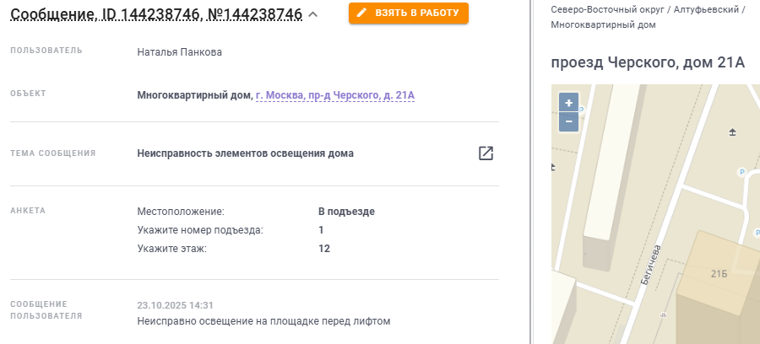Screen dimensions: 760x344
Task: Click topic 'Неисправность элементов освещения дома'
Action: (x=245, y=153)
